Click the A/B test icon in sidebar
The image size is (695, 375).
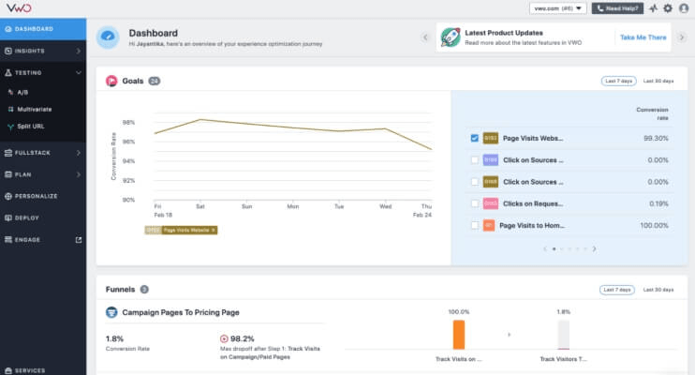pyautogui.click(x=10, y=92)
